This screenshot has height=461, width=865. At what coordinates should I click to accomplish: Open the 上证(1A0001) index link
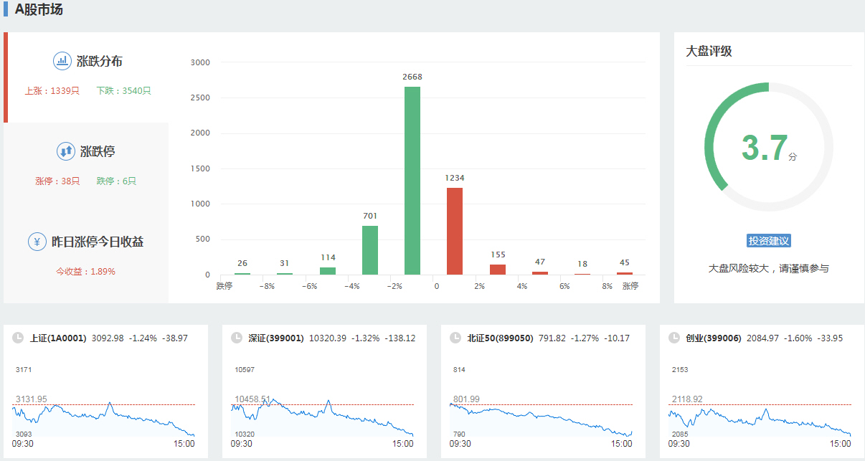coord(58,338)
